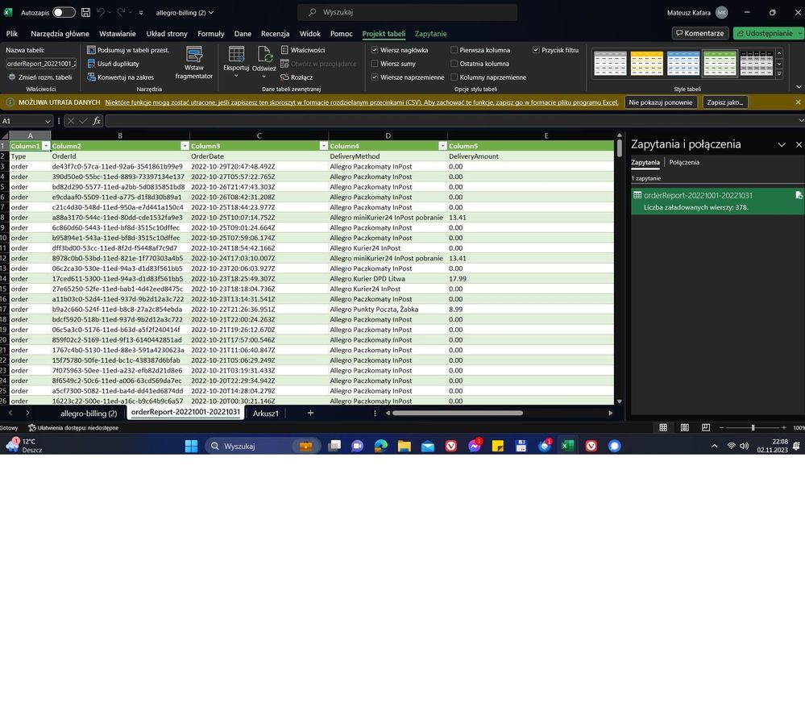Image resolution: width=805 pixels, height=707 pixels.
Task: Open Column4 filter dropdown
Action: pyautogui.click(x=442, y=146)
